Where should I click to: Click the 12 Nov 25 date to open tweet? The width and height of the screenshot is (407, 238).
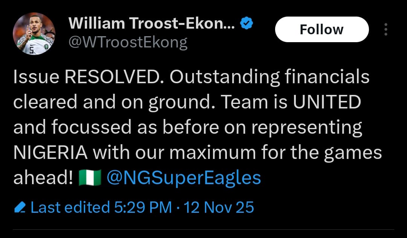(219, 207)
